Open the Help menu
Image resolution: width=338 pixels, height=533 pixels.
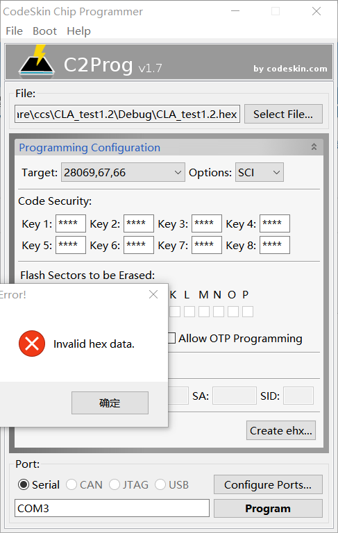[x=78, y=31]
